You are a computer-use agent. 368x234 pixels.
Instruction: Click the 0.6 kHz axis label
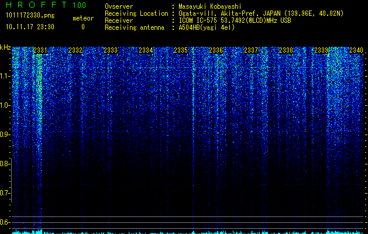point(5,222)
